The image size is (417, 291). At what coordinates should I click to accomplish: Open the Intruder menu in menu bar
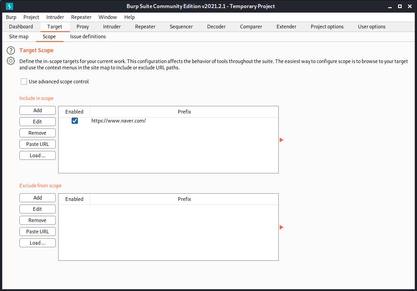[55, 17]
